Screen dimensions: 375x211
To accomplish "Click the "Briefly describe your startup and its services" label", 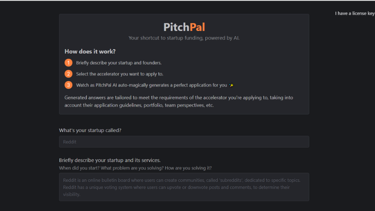I will pyautogui.click(x=110, y=160).
